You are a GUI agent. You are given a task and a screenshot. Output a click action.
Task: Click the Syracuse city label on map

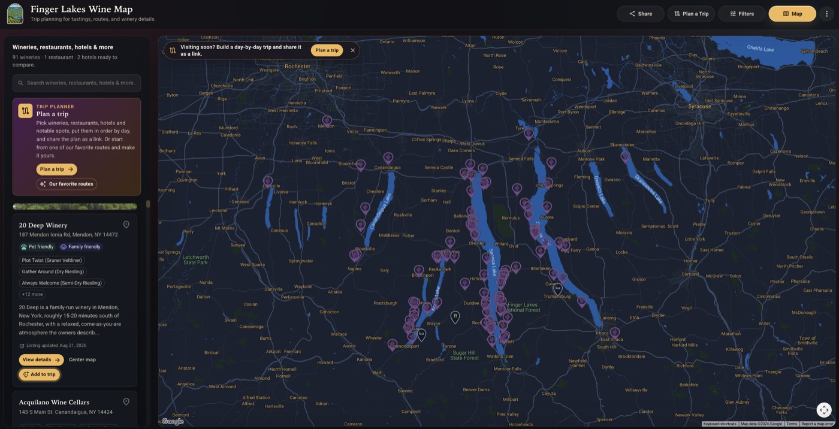tap(699, 106)
